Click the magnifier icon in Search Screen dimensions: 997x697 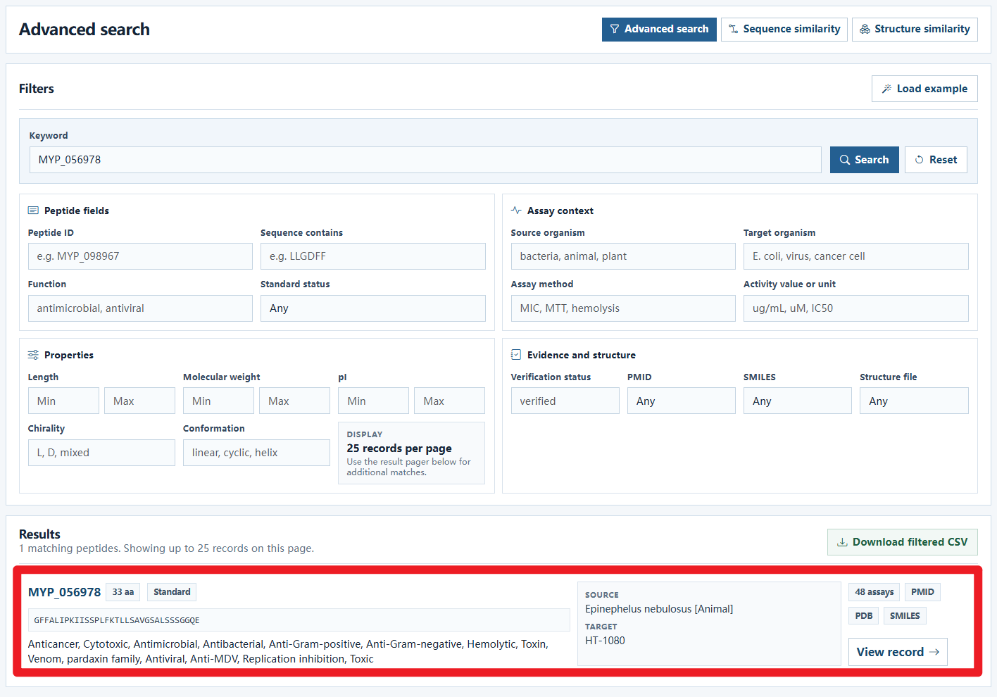coord(845,160)
